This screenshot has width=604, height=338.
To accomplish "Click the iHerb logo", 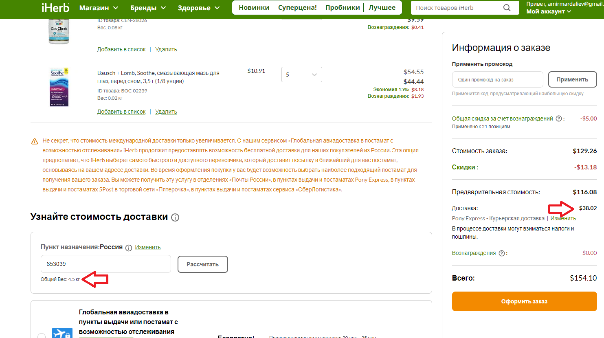I will (55, 7).
